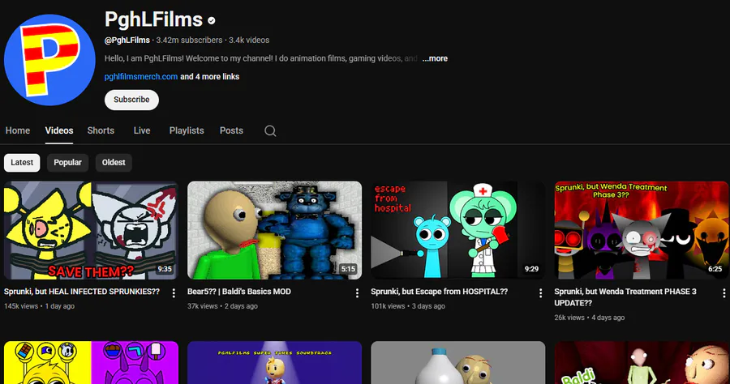Sort videos by Oldest

[114, 163]
